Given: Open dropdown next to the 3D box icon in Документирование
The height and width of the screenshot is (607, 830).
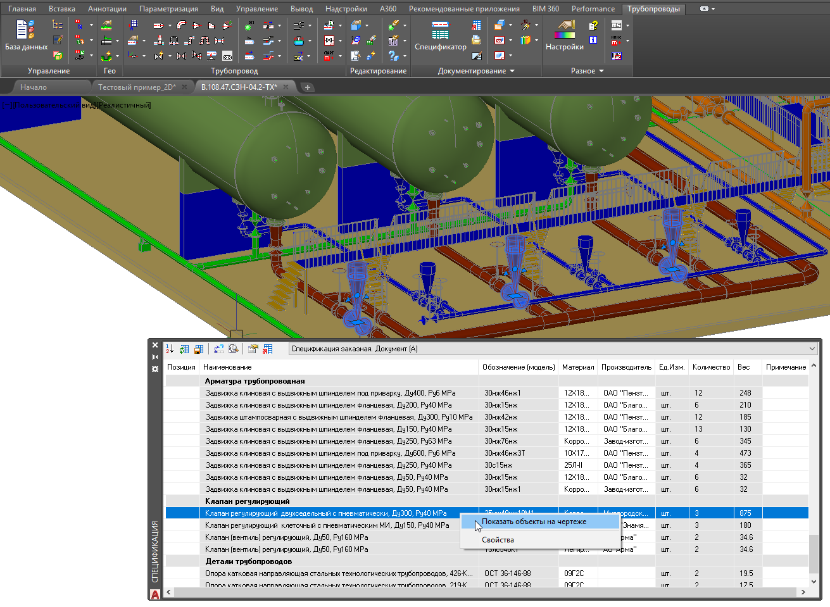Looking at the screenshot, I should pyautogui.click(x=510, y=25).
